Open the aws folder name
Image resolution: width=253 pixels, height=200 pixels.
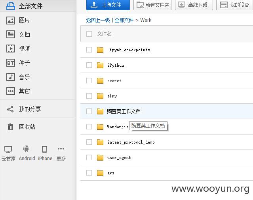point(111,173)
